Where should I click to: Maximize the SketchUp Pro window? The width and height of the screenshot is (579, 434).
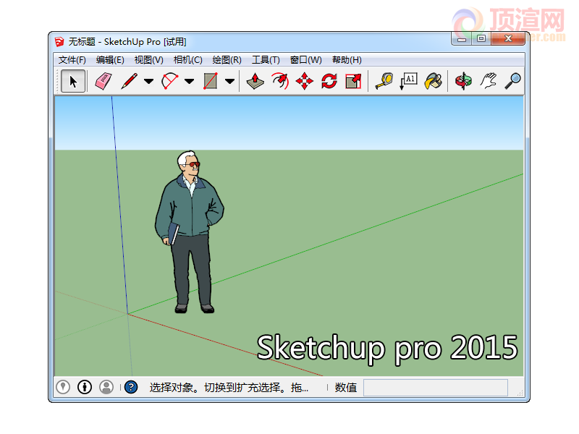pos(481,38)
